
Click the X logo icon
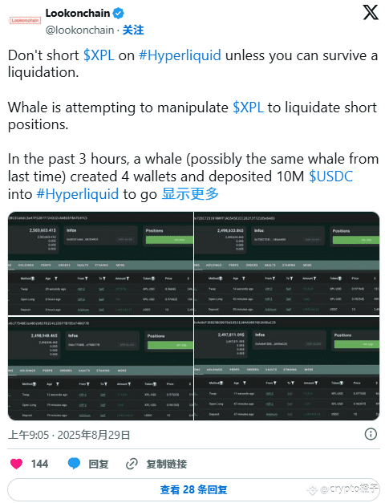(371, 13)
